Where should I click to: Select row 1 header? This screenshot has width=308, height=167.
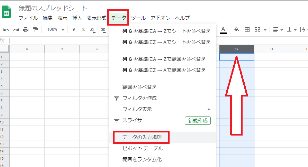(4, 57)
